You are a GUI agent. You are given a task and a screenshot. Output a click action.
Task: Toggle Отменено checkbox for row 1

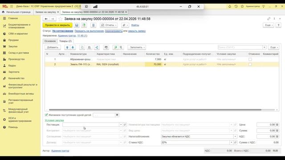[x=250, y=59]
